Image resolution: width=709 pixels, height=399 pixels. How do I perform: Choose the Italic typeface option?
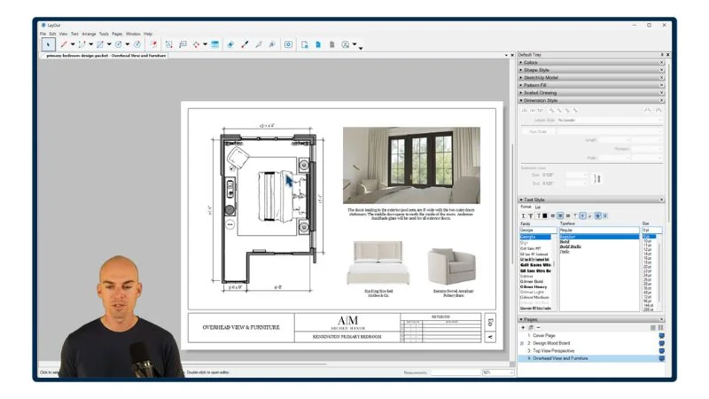(565, 252)
